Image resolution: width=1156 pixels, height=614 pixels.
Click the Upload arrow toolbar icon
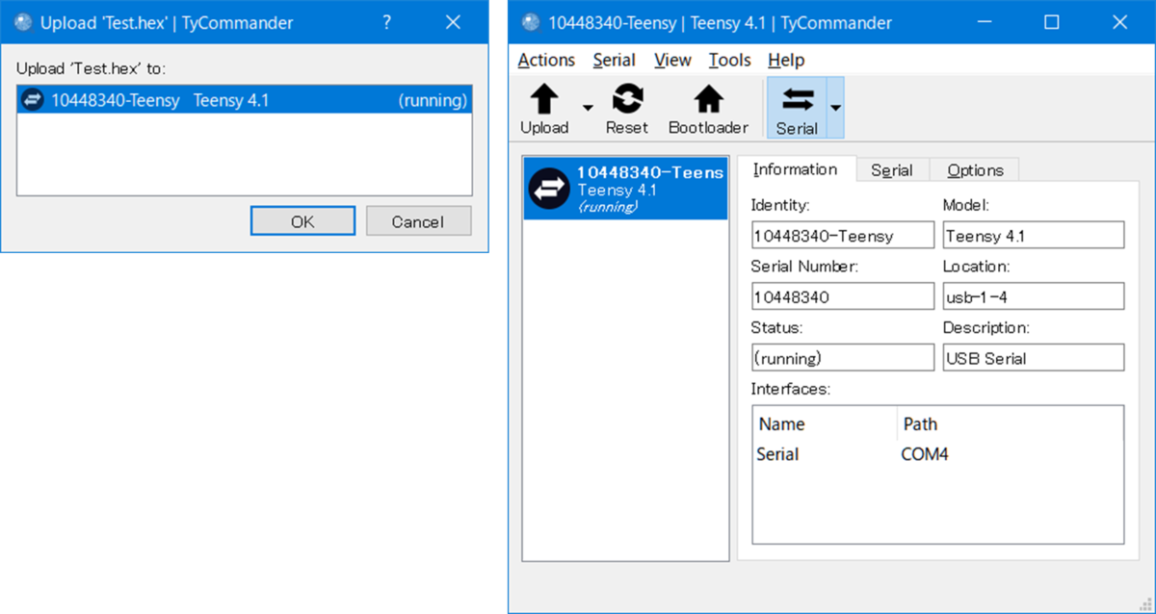pos(544,99)
